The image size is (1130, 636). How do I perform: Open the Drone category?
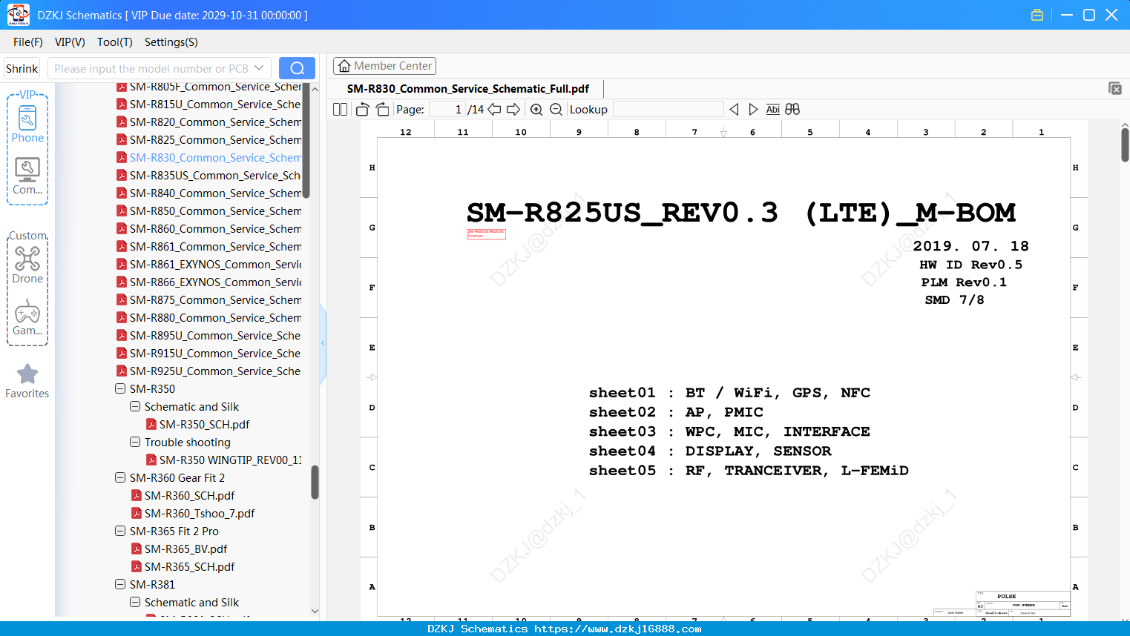pos(27,265)
